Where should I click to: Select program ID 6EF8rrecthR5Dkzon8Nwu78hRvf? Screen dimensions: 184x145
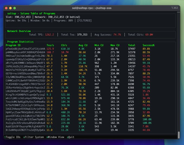tap(25, 74)
